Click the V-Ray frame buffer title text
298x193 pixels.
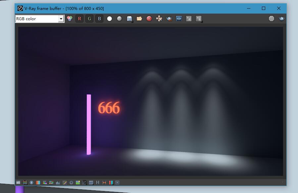click(x=64, y=8)
